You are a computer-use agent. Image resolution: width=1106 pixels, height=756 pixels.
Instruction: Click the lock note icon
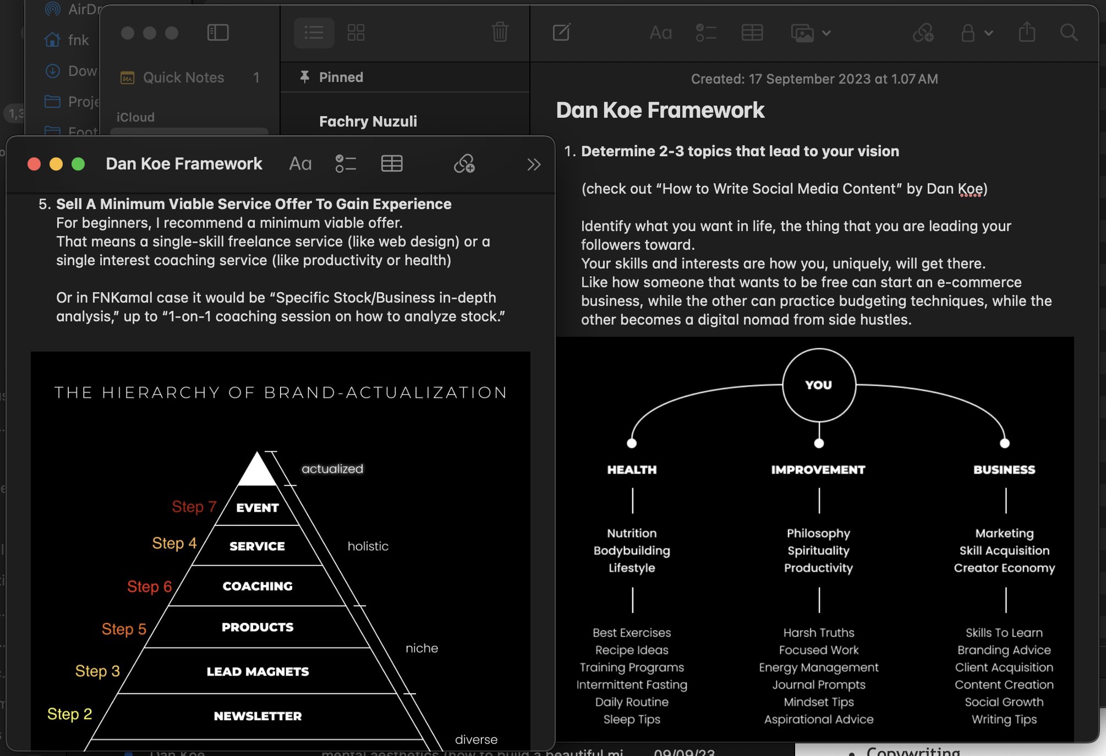[968, 33]
